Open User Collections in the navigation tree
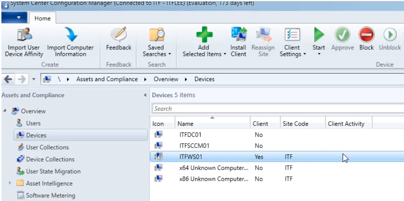This screenshot has width=404, height=201. coord(47,147)
